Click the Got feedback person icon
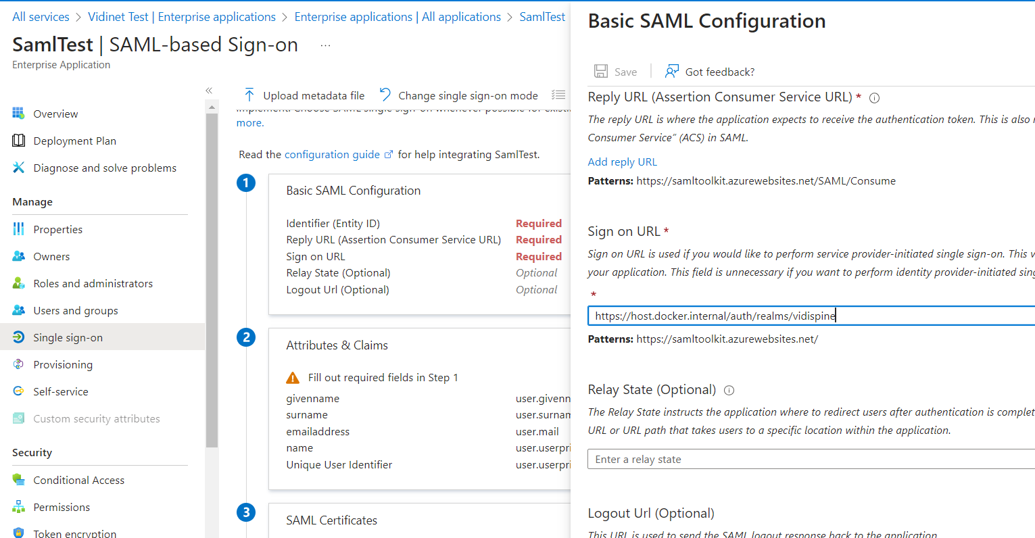This screenshot has height=538, width=1035. [671, 72]
